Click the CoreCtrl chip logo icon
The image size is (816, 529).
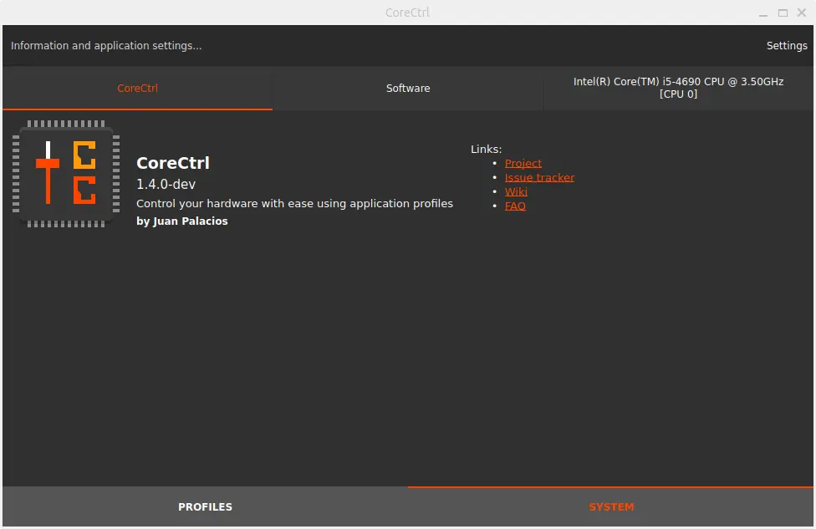point(66,173)
